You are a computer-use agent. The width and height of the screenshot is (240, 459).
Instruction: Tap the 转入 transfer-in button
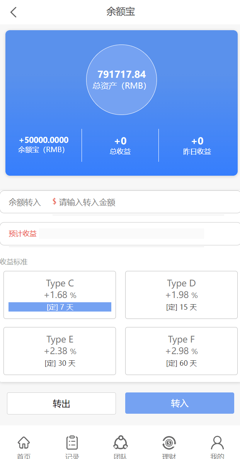point(180,403)
